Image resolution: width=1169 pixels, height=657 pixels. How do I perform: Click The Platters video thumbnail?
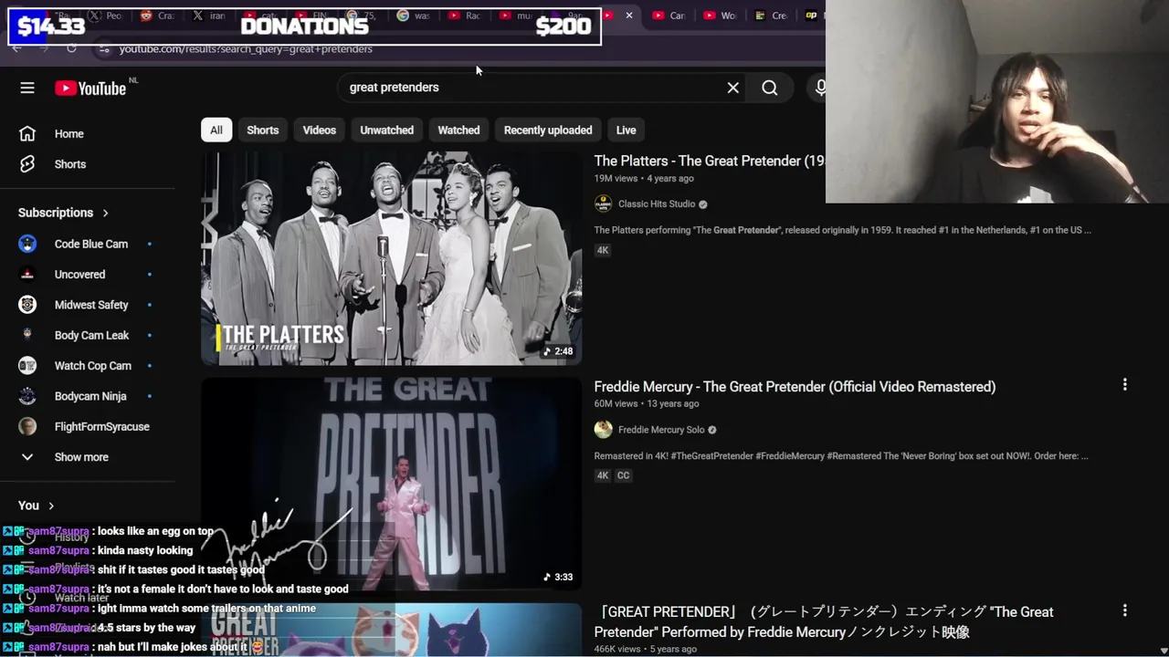[x=391, y=258]
